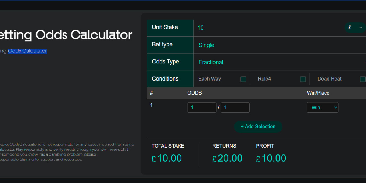Click the Total Stake amount £10.00

(167, 158)
